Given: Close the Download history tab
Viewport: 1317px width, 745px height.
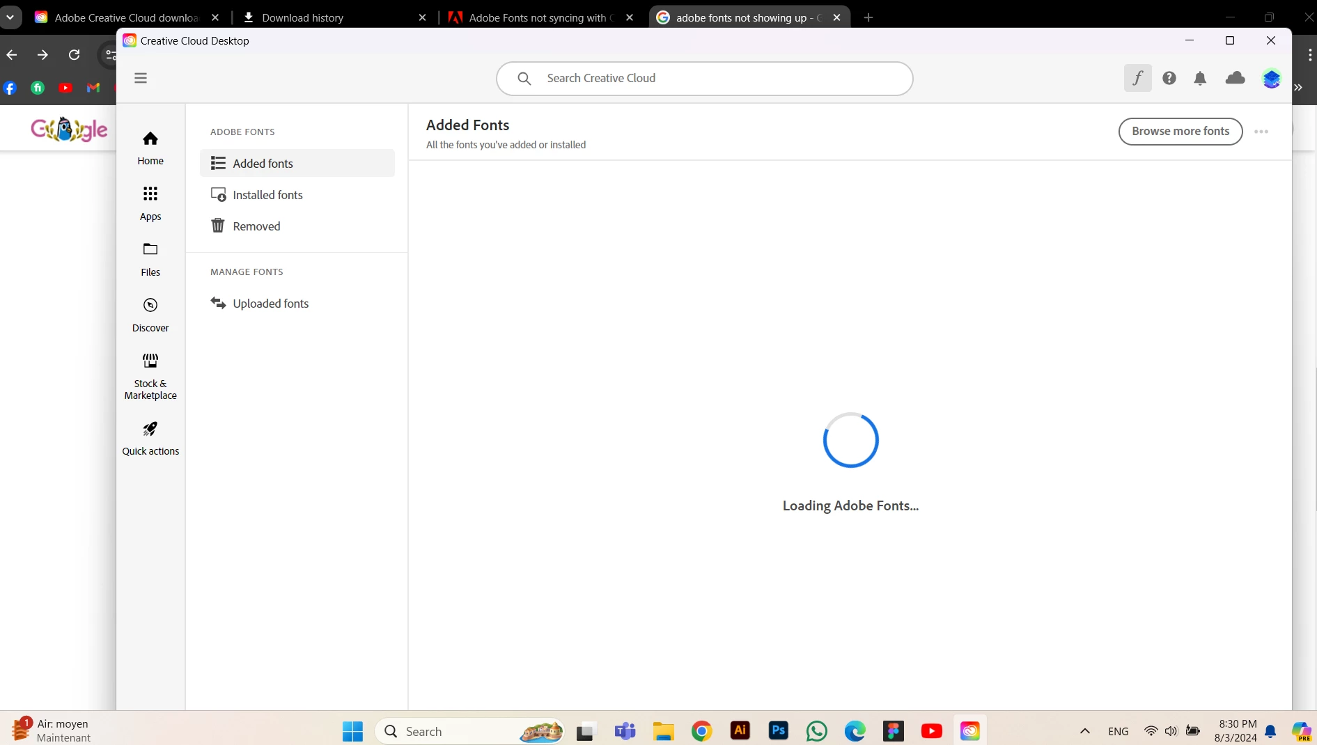Looking at the screenshot, I should tap(422, 17).
